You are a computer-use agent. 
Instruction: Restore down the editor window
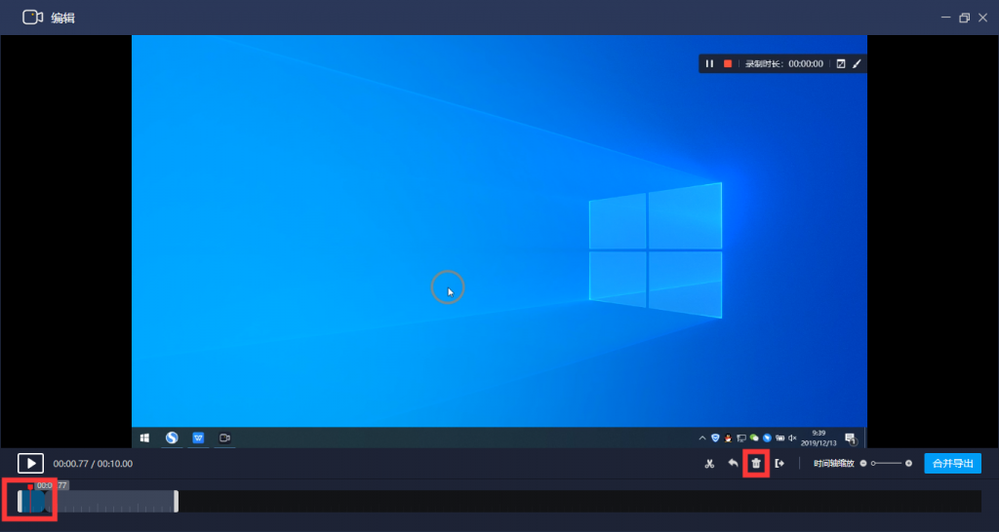point(965,18)
